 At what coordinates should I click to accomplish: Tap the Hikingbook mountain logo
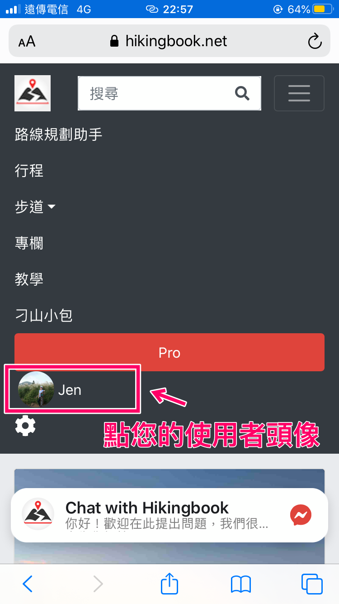pyautogui.click(x=33, y=93)
